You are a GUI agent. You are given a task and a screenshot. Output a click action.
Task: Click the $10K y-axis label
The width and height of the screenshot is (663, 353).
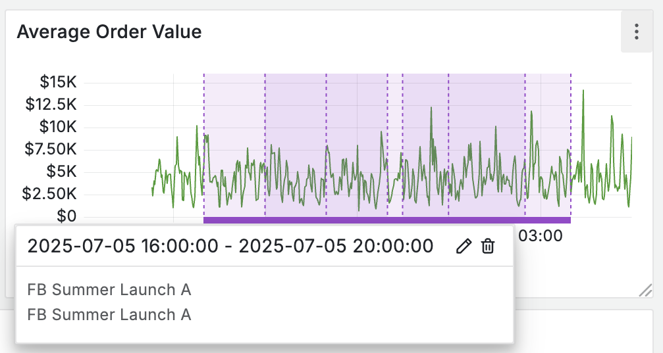(58, 127)
